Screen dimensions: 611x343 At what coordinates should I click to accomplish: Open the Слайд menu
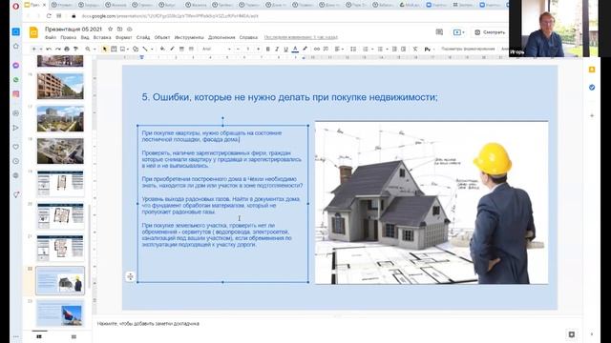(x=143, y=38)
